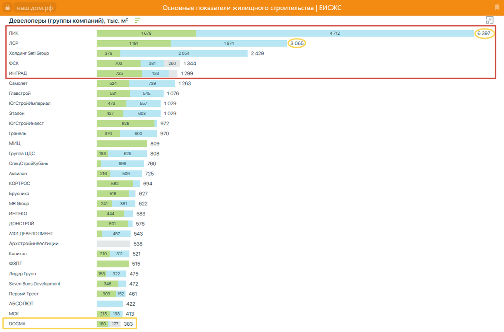
Task: Click the ПИК developer label
Action: point(13,33)
